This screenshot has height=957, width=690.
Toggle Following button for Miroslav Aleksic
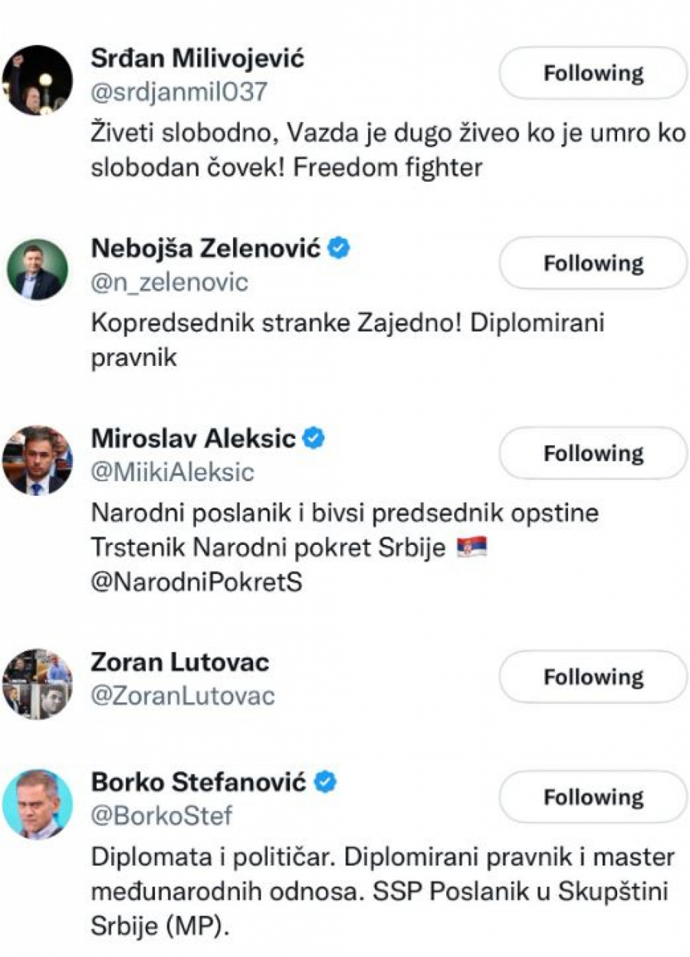[593, 454]
